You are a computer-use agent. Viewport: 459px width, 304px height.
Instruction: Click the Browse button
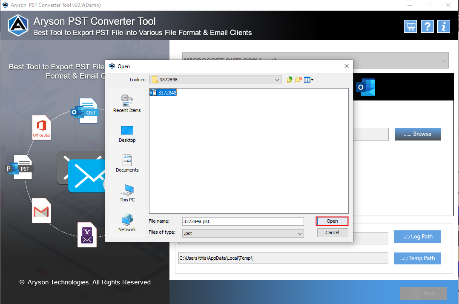(x=418, y=134)
